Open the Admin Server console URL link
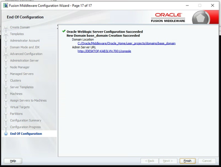The width and height of the screenshot is (221, 167). pos(104,51)
